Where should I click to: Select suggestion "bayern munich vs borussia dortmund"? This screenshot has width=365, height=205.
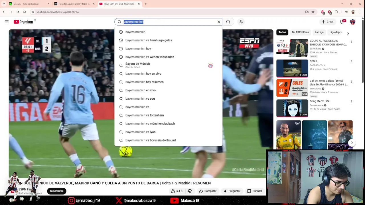[168, 140]
